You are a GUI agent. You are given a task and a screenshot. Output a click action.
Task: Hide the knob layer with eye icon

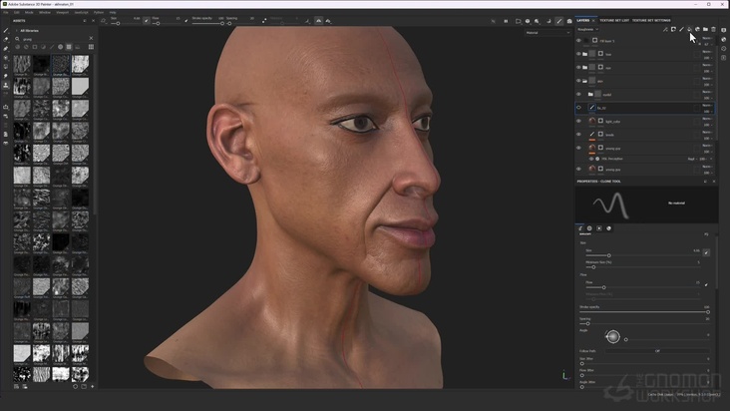pos(578,135)
